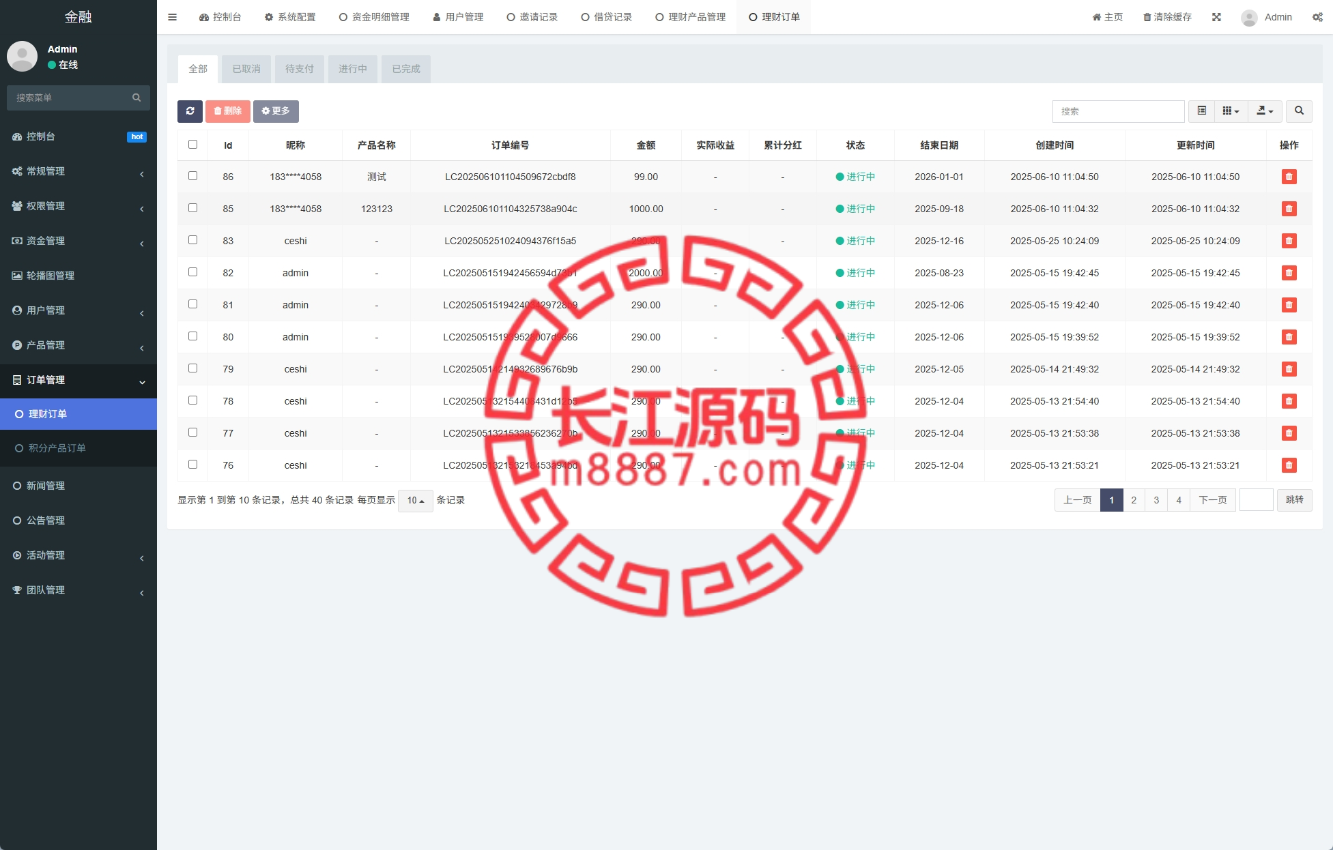
Task: Open the columns visibility dropdown
Action: pos(1231,111)
